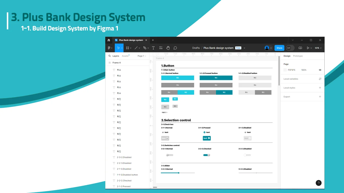Open the 50% zoom dropdown
The image size is (344, 193).
pos(318,48)
